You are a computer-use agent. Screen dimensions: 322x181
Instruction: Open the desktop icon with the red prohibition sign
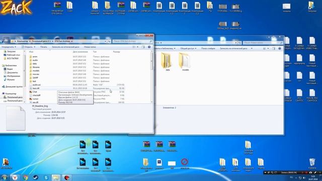(x=185, y=163)
